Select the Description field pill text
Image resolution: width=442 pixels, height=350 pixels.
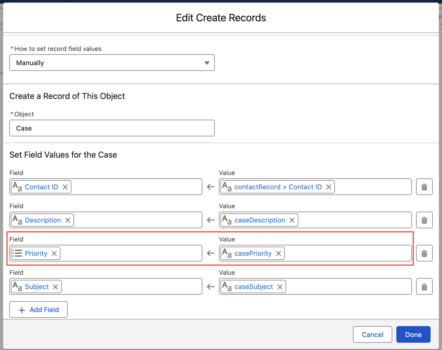pos(43,220)
